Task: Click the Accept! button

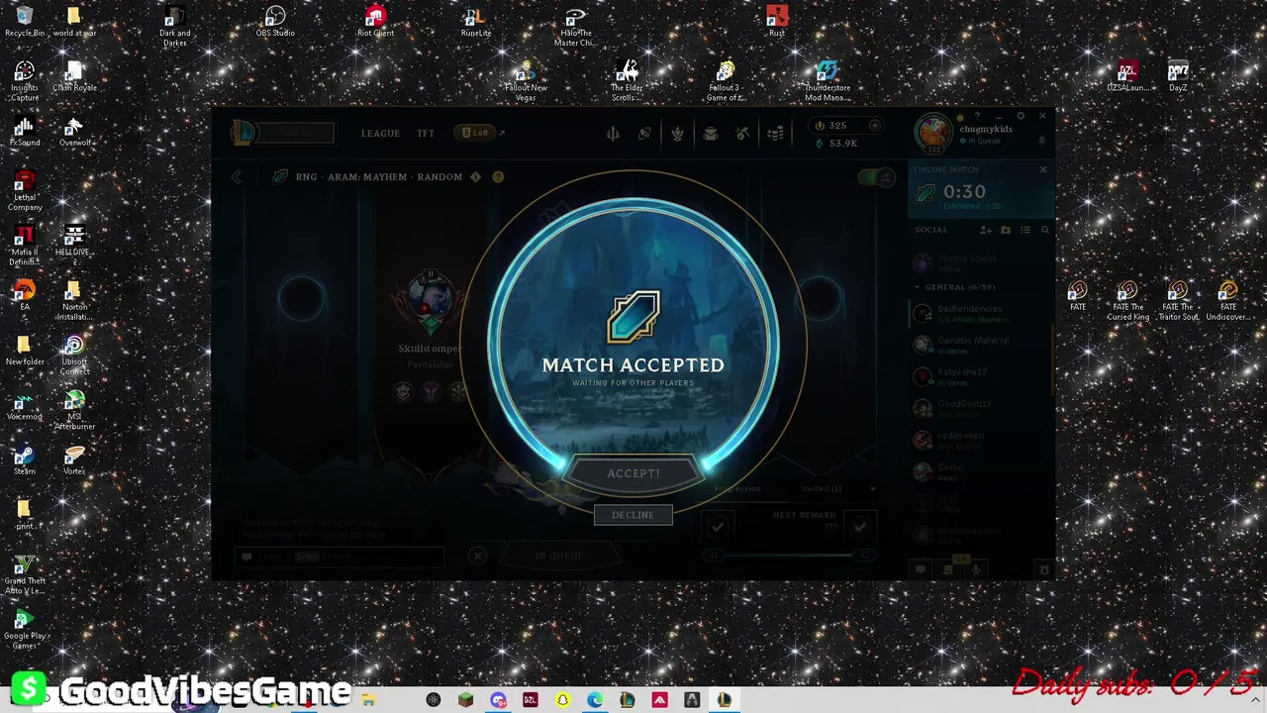Action: point(633,473)
